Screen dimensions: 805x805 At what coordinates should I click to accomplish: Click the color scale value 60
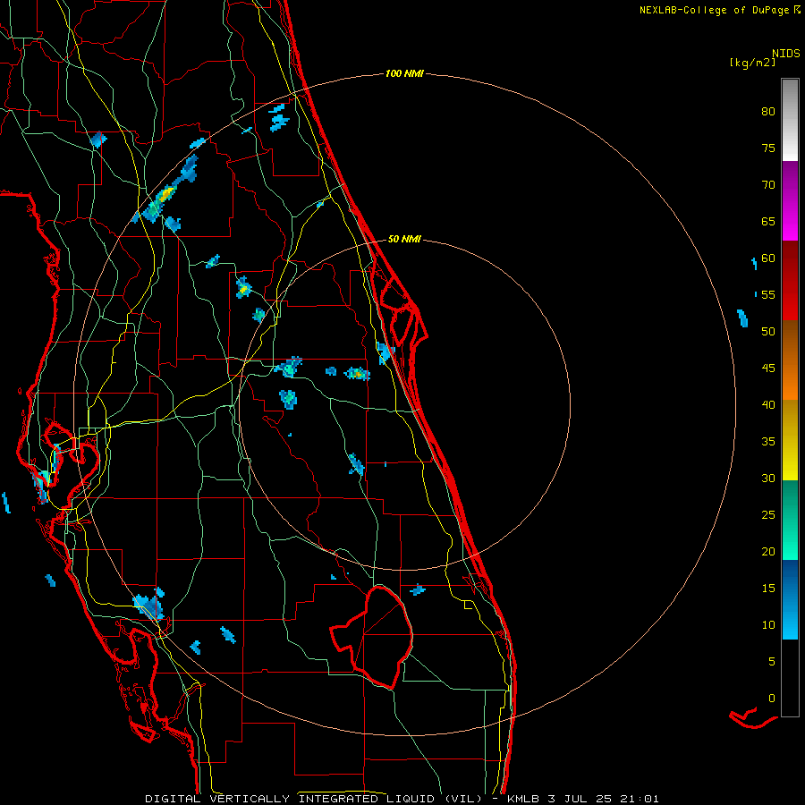pos(768,258)
